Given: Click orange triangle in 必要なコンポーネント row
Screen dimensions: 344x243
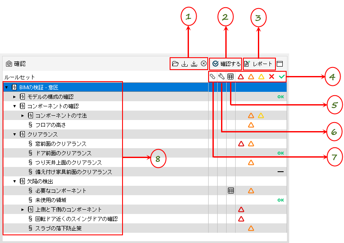Looking at the screenshot, I should tap(251, 191).
